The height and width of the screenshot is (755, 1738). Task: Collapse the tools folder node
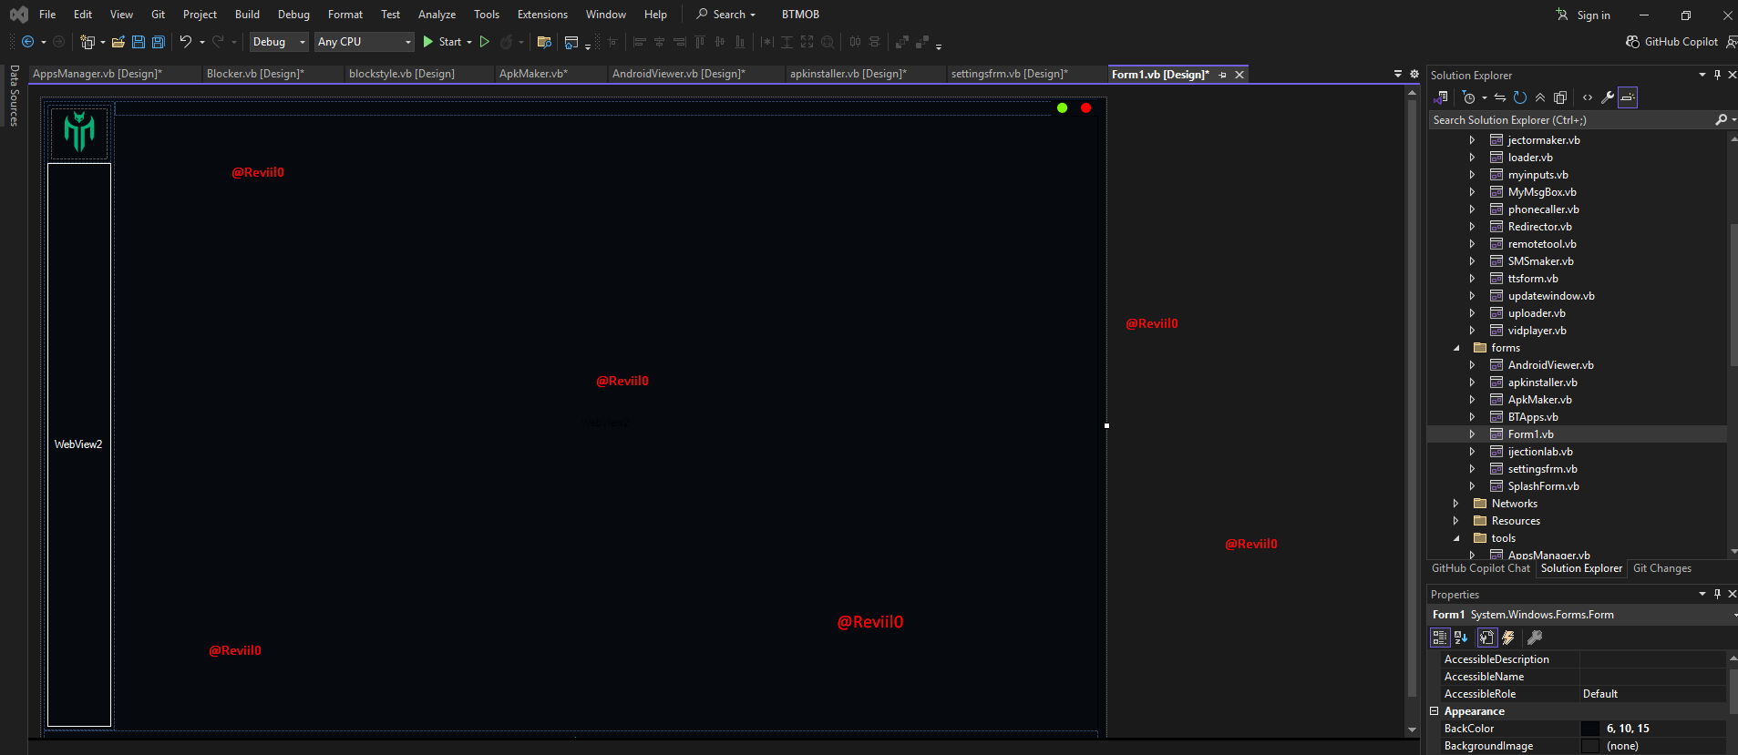click(x=1456, y=538)
